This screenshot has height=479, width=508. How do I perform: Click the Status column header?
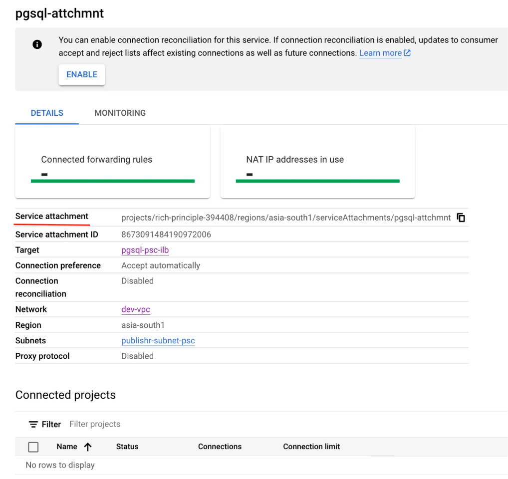(127, 447)
